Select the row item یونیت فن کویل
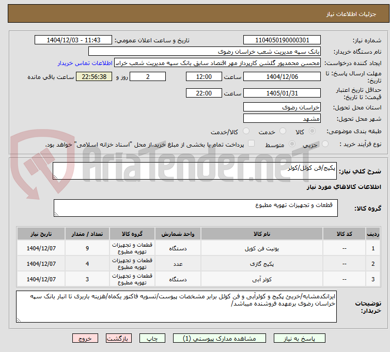Viewport: 390px width, 352px height. click(262, 248)
